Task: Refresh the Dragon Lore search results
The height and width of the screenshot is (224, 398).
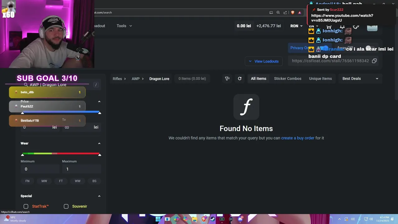Action: point(240,79)
